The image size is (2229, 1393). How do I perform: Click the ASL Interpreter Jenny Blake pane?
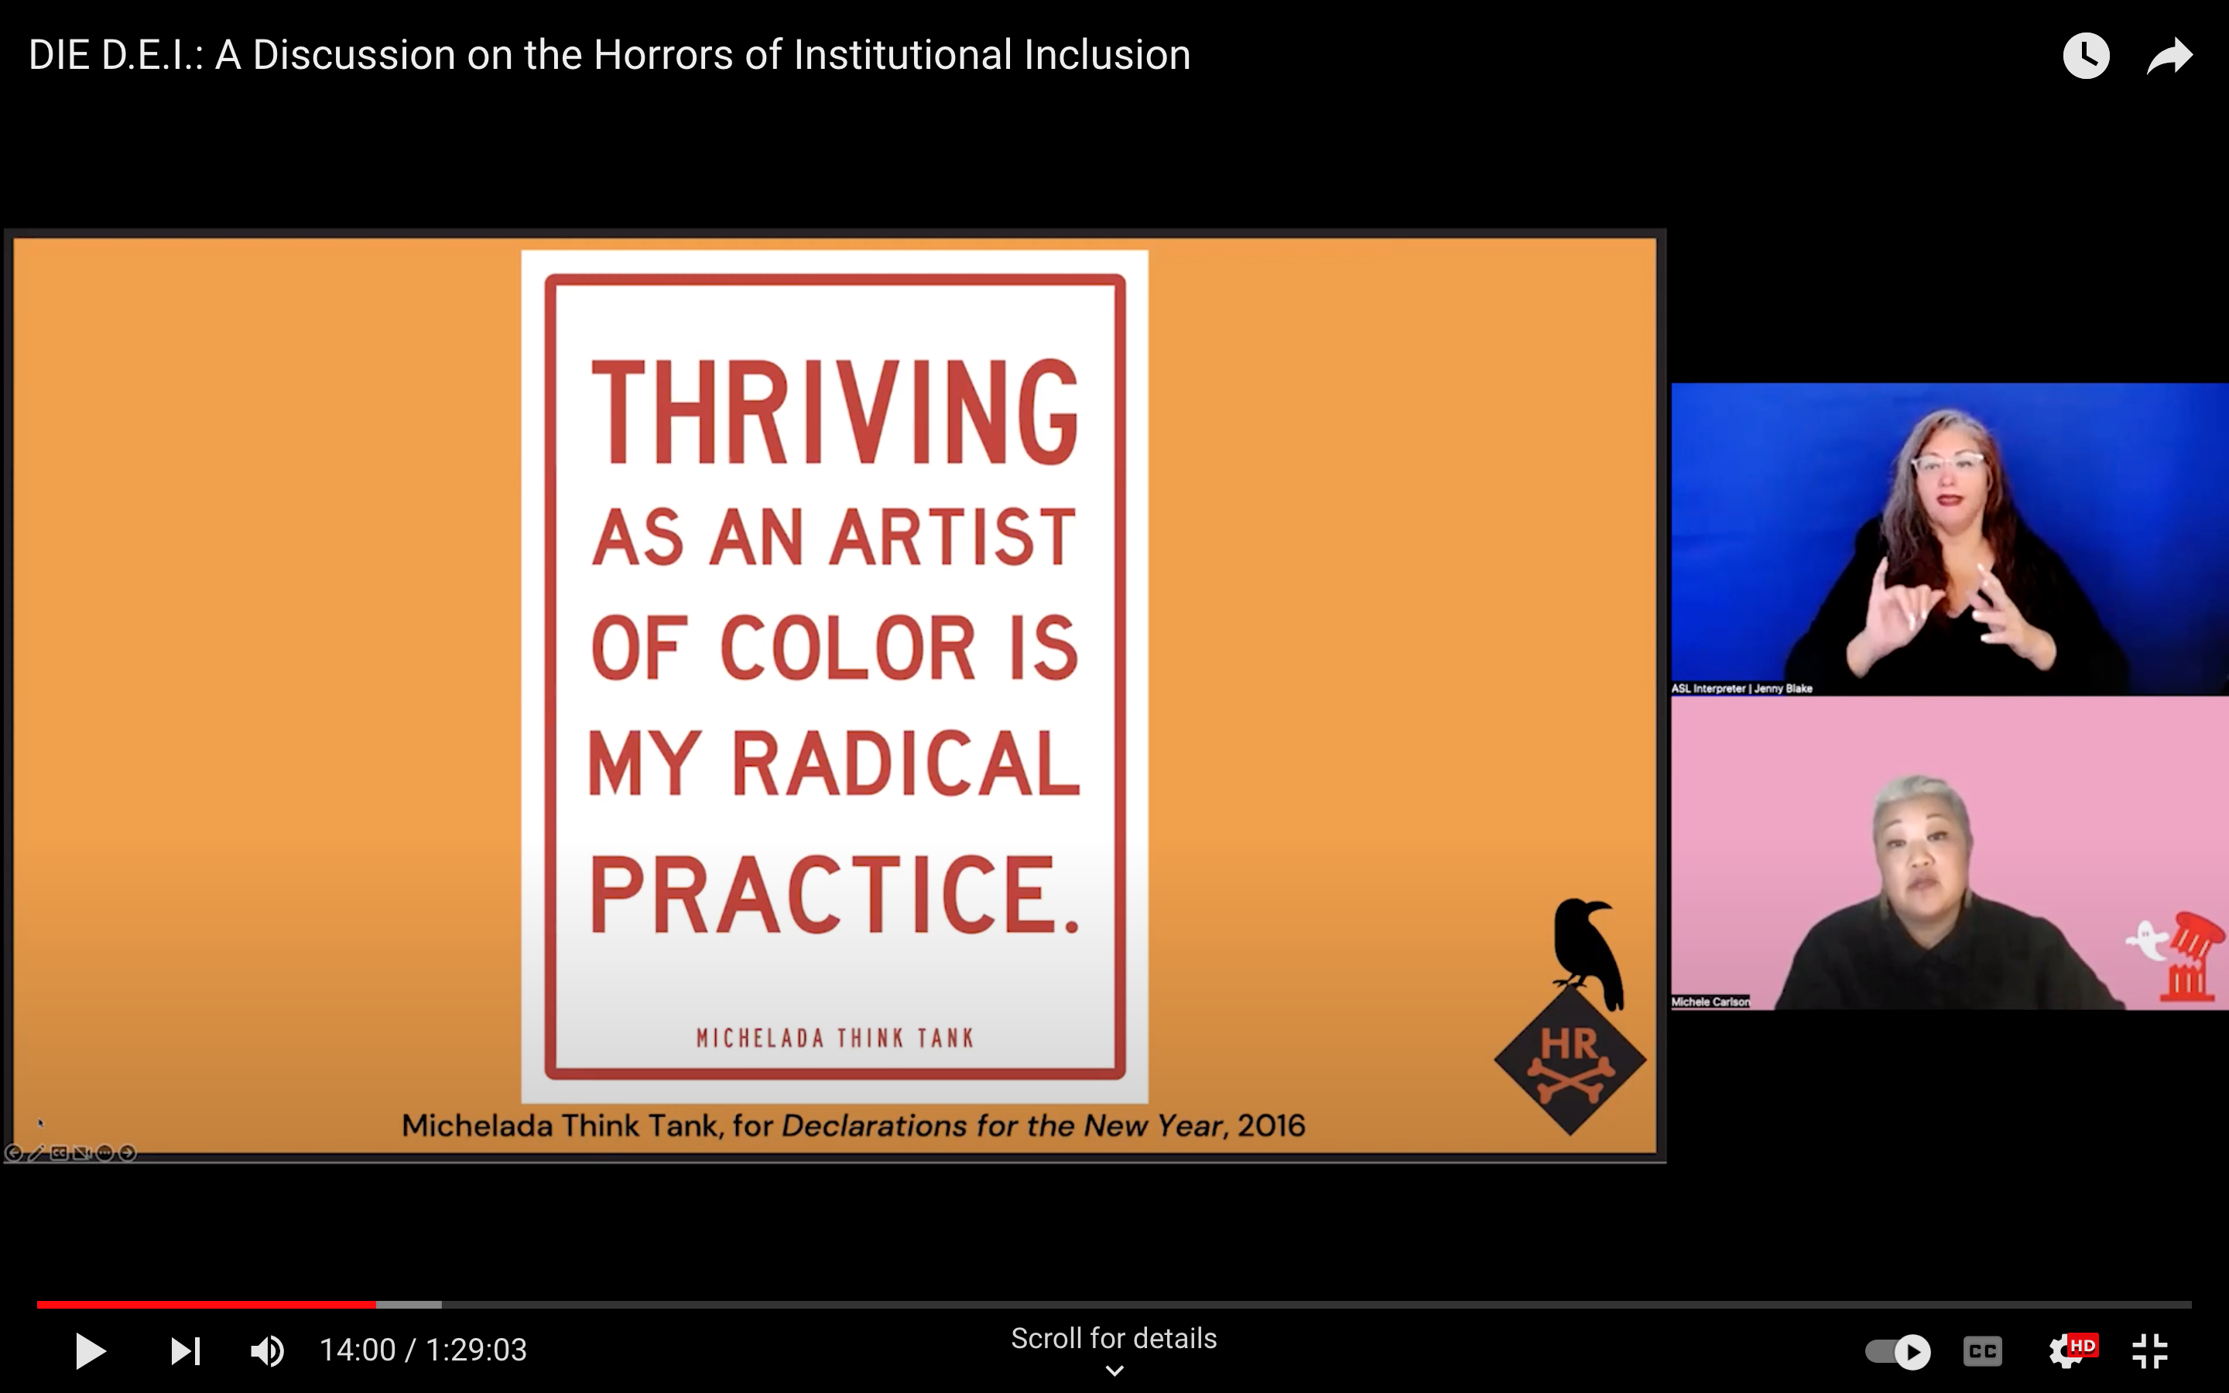(1949, 538)
